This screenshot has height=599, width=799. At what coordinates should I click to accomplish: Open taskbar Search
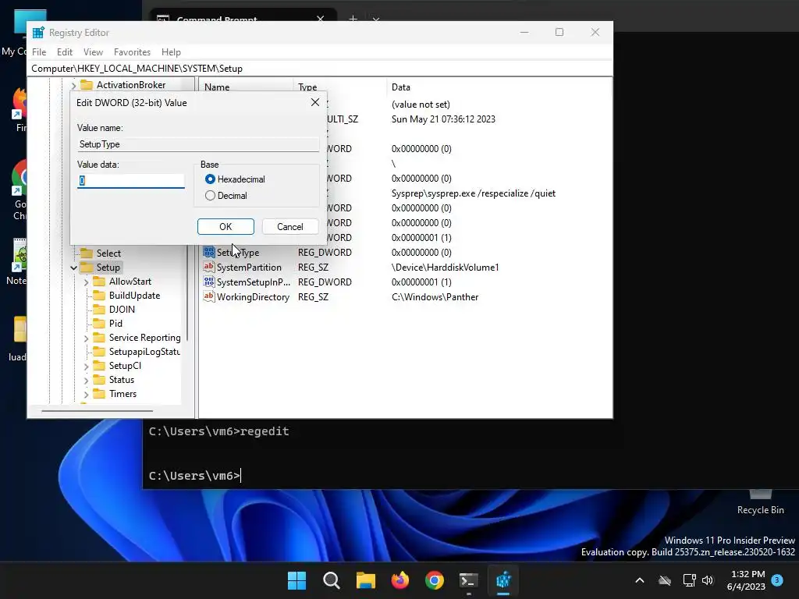331,580
